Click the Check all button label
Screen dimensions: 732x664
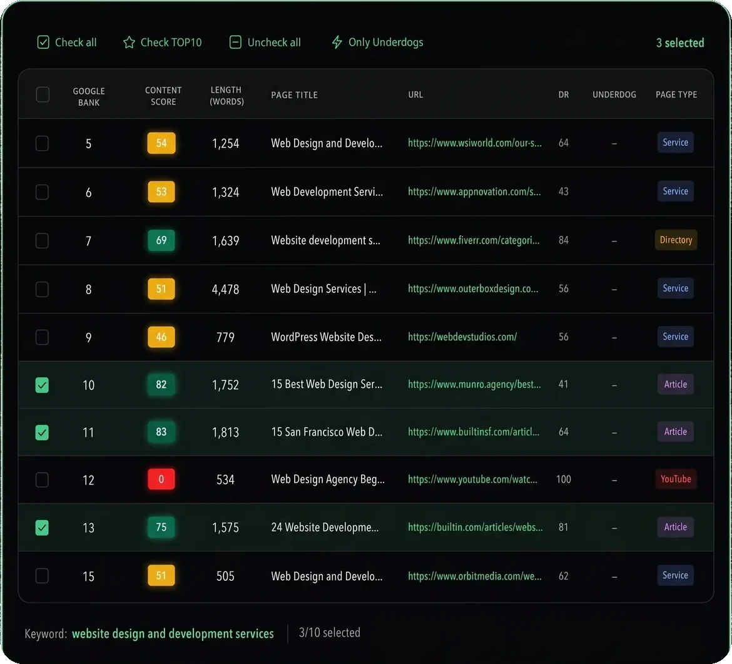pos(76,43)
